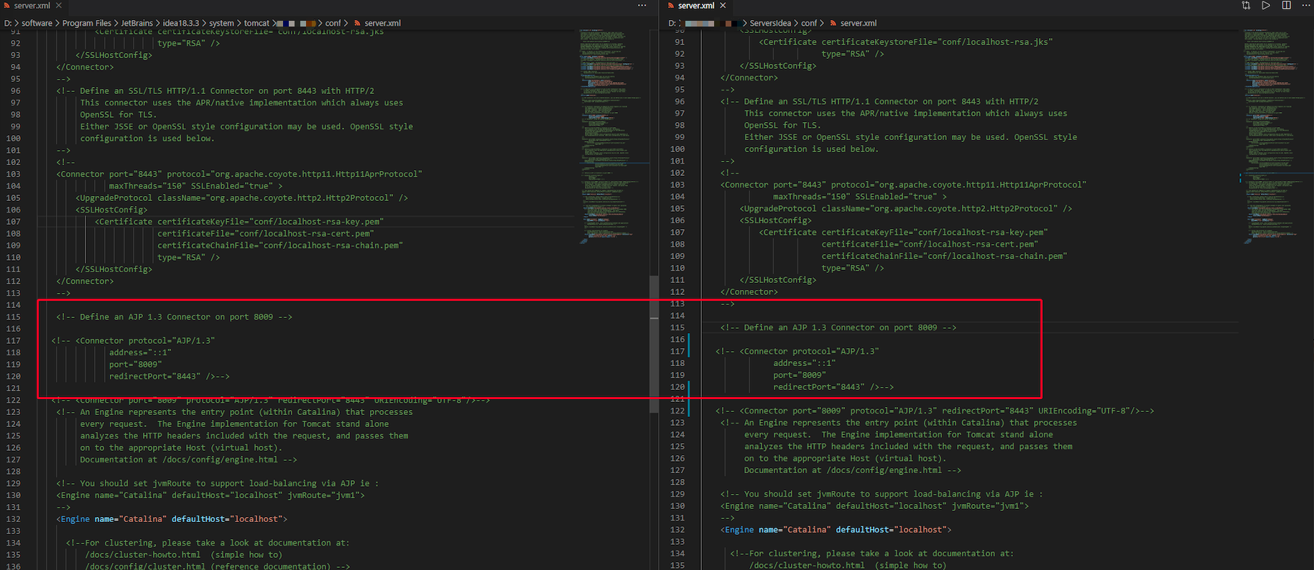Screen dimensions: 1314x570
Task: Click the left editor vertical scrollbar
Action: (654, 345)
